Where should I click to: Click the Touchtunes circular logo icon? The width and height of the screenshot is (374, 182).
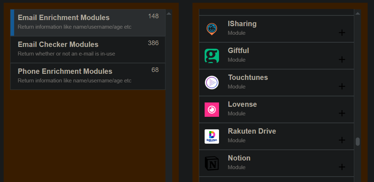pos(212,83)
